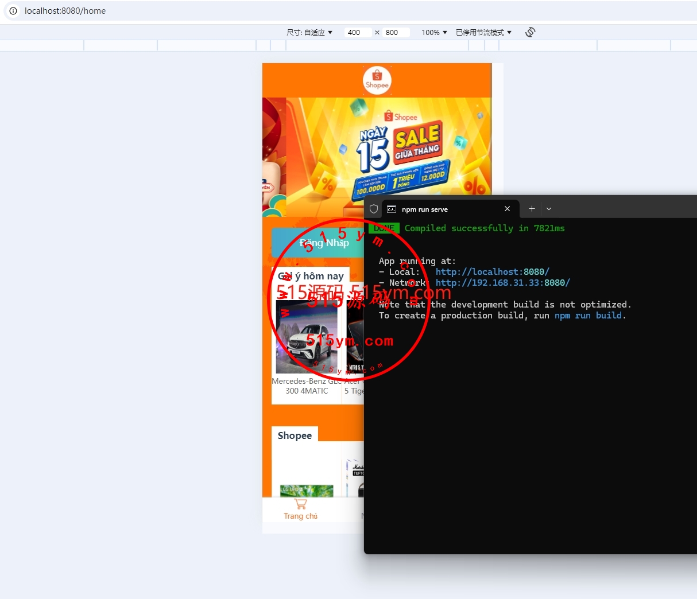Viewport: 697px width, 599px height.
Task: Click the viewport width field showing 400
Action: coord(358,33)
